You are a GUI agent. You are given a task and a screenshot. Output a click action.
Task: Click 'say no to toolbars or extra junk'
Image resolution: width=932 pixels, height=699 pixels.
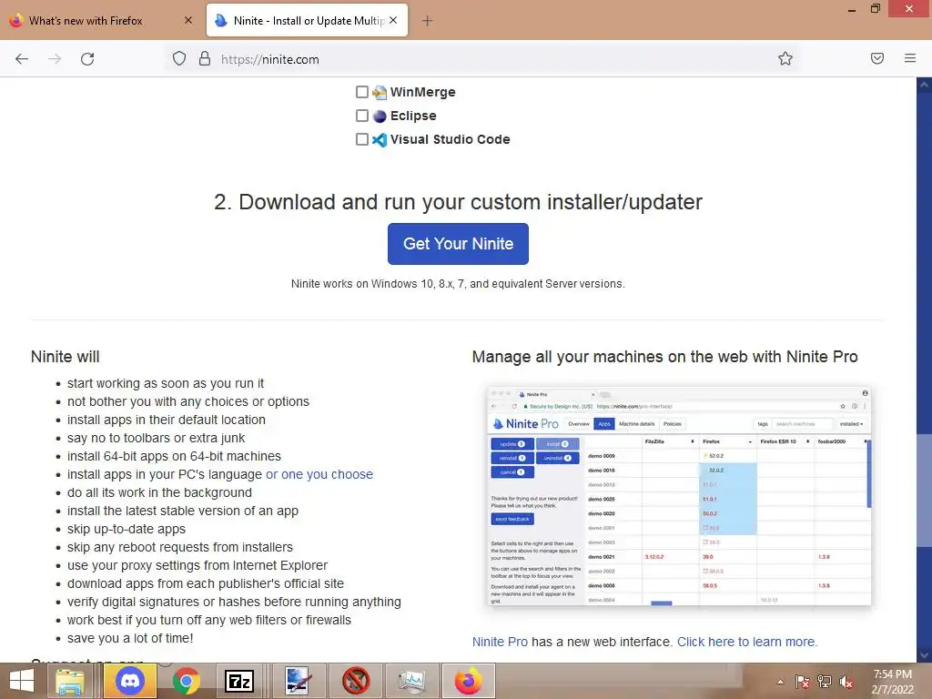click(x=156, y=438)
